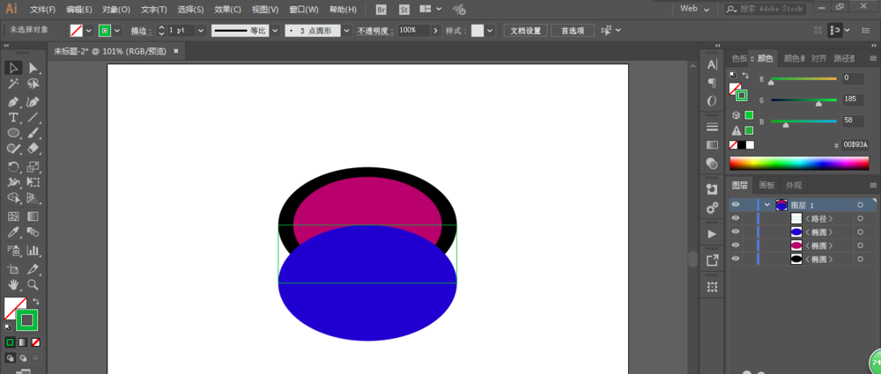
Task: Select the Hand pan tool
Action: coord(13,284)
